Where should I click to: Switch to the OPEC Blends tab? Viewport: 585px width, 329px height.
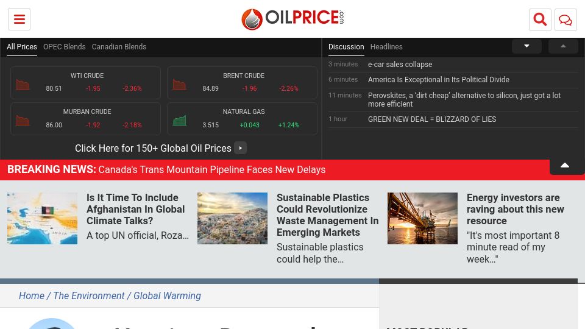(64, 47)
